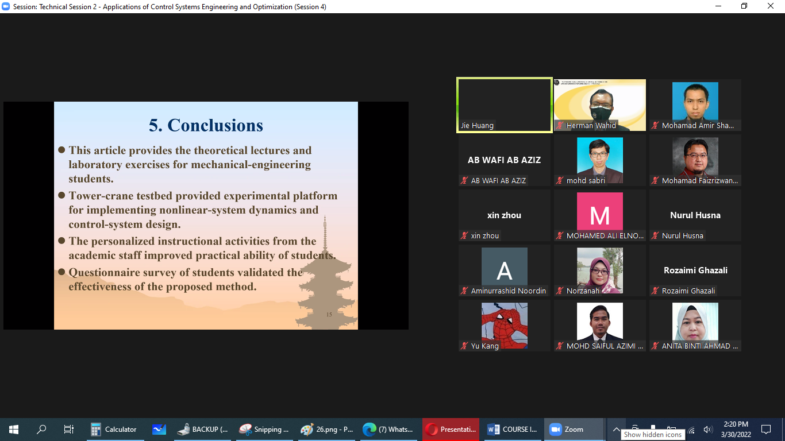The height and width of the screenshot is (441, 785).
Task: Expand the hidden icons system tray
Action: click(x=616, y=430)
